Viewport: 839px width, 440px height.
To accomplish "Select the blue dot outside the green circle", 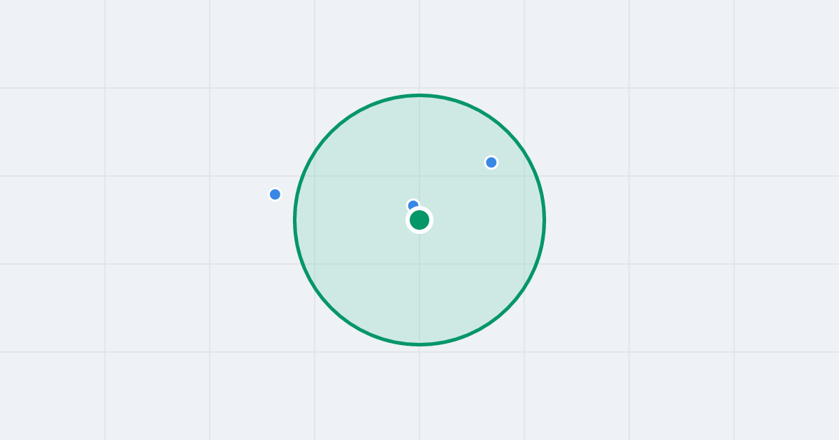I will (275, 194).
